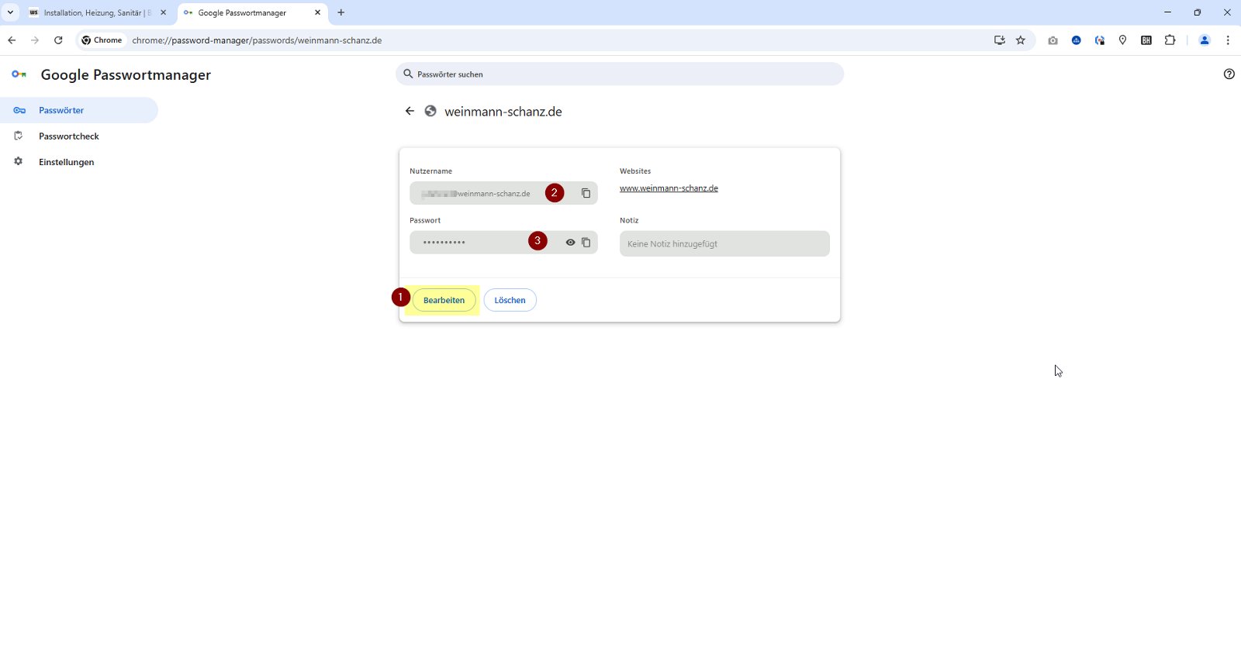Open the Chrome three-dot menu
Image resolution: width=1241 pixels, height=665 pixels.
[x=1228, y=40]
